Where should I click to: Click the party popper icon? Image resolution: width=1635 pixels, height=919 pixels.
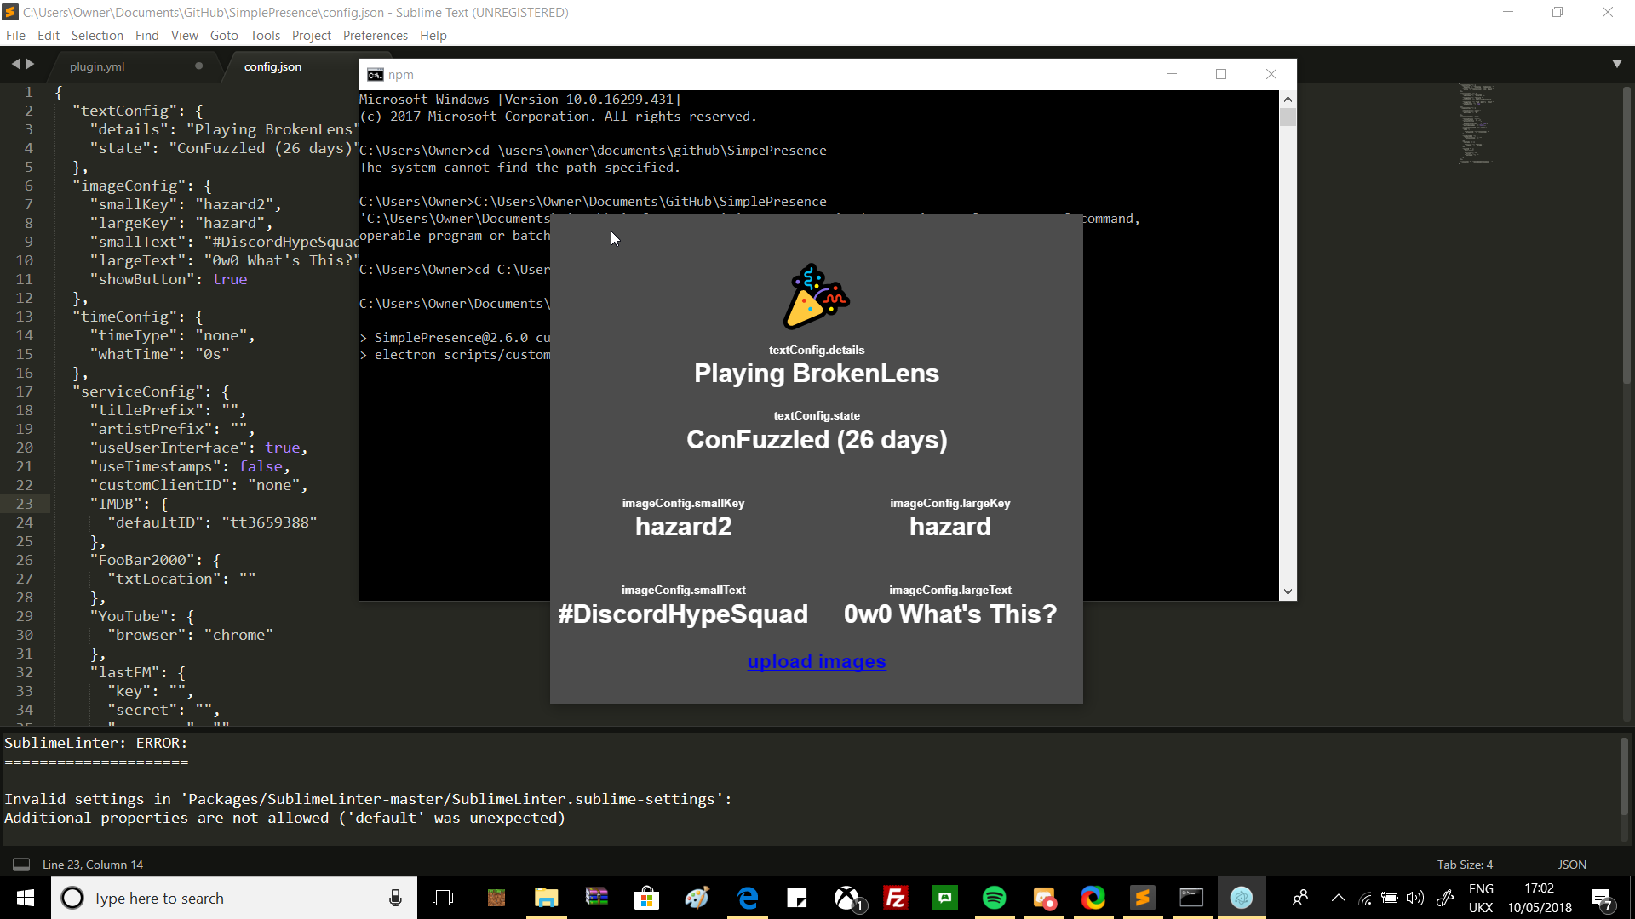point(816,297)
